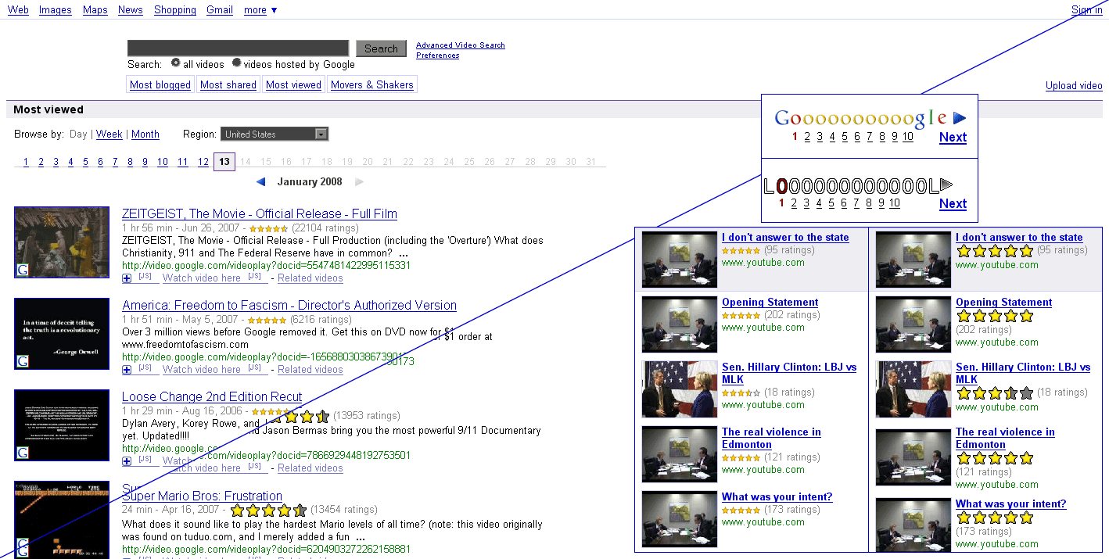The width and height of the screenshot is (1109, 559).
Task: Select 'videos hosted by Google' radio button
Action: (236, 63)
